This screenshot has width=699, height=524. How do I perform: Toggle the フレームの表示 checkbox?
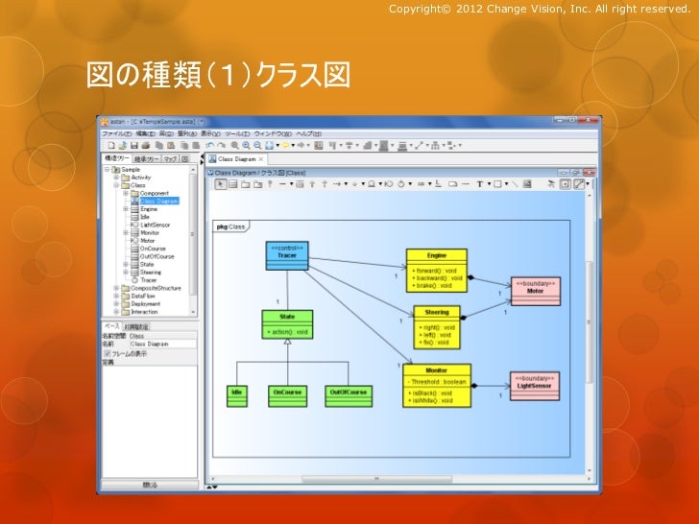pyautogui.click(x=107, y=353)
